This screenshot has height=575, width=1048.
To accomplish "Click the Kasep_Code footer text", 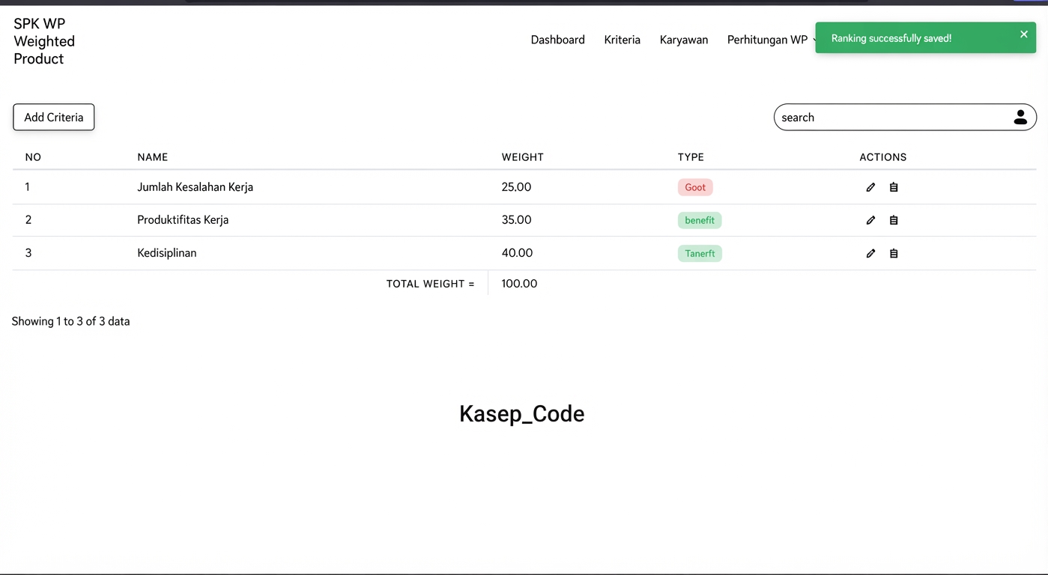I will coord(521,413).
